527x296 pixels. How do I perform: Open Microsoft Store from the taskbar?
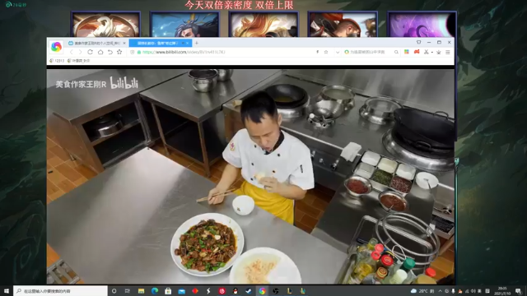[168, 291]
